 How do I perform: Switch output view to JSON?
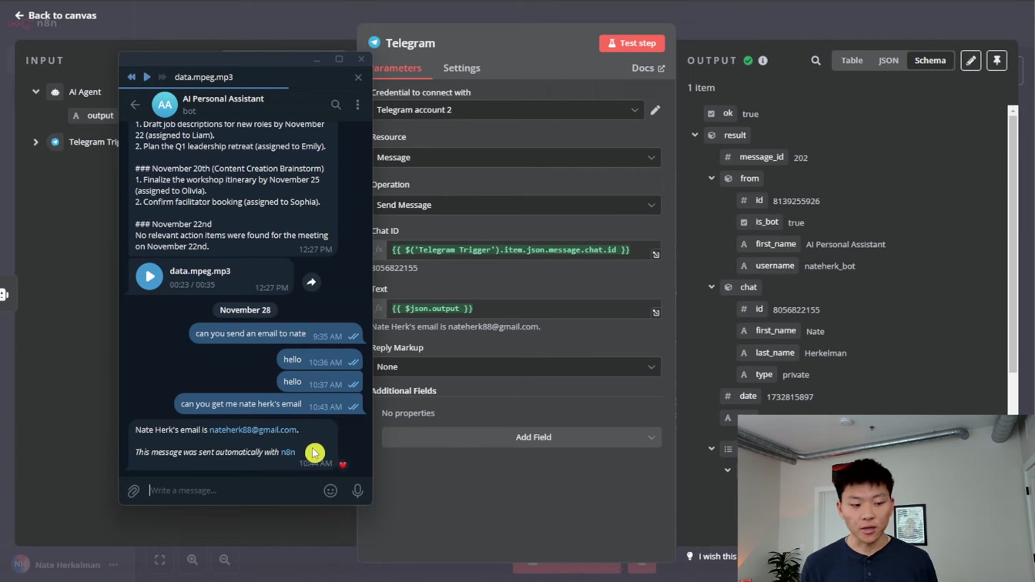pos(888,60)
